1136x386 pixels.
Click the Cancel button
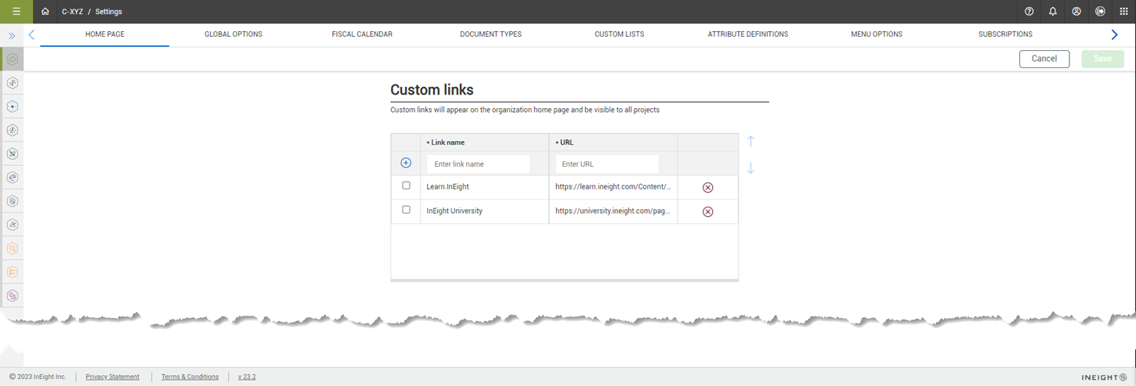pos(1044,59)
